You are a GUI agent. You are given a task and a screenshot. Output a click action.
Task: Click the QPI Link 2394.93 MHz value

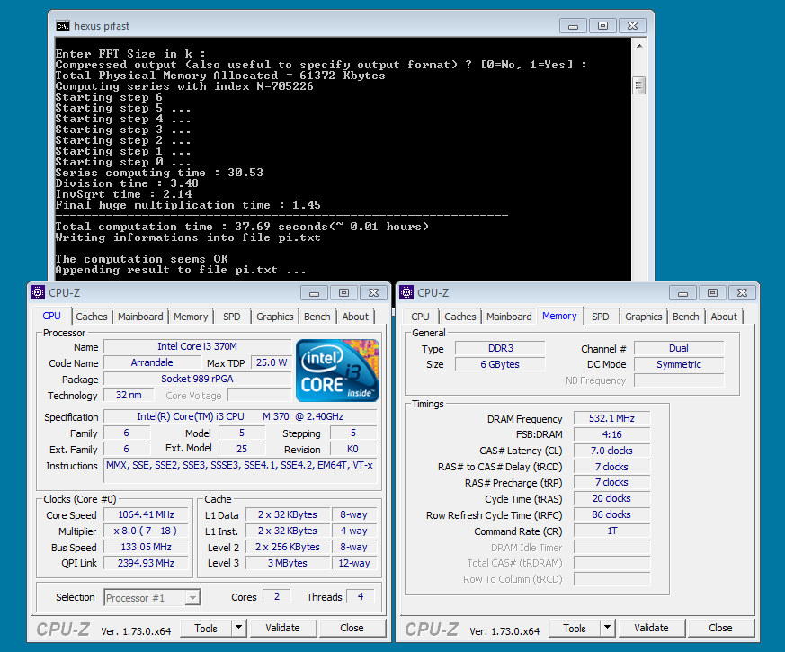pyautogui.click(x=146, y=563)
